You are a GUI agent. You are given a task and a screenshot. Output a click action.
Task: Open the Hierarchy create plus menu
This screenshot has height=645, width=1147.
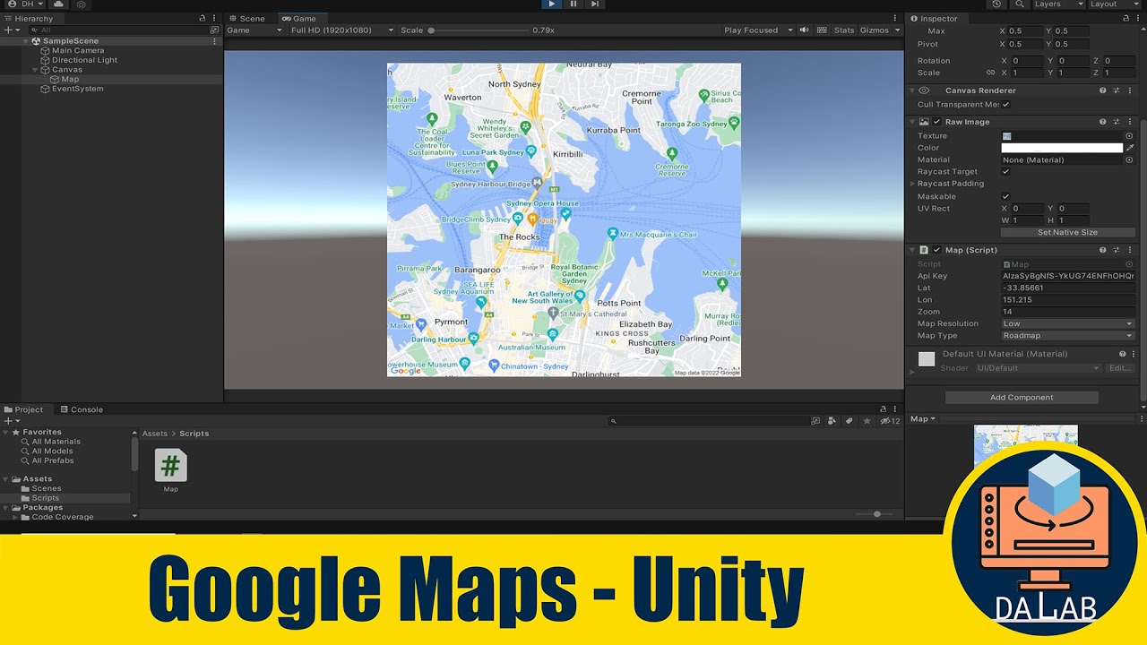click(10, 30)
